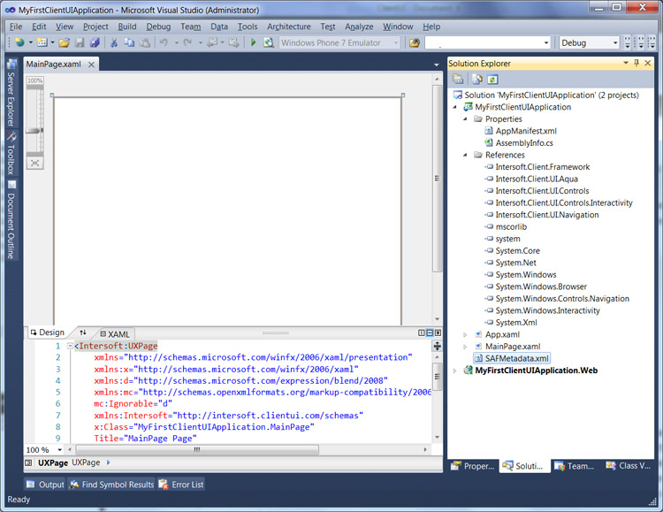The width and height of the screenshot is (663, 512).
Task: Click Refresh icon in Solution Explorer
Action: tap(492, 79)
